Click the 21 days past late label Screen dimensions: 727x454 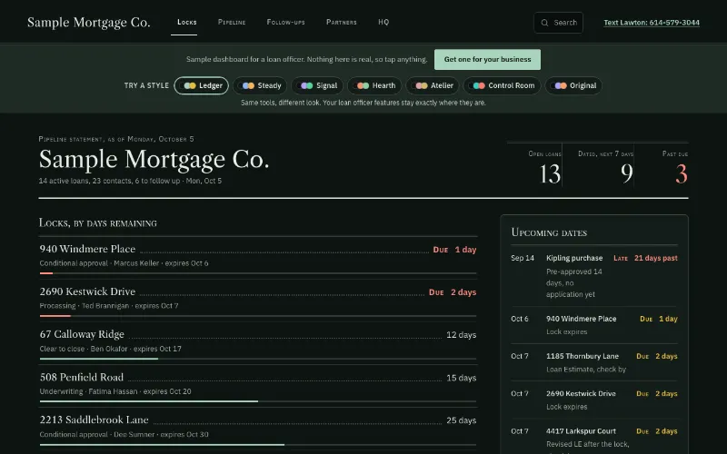click(x=645, y=258)
